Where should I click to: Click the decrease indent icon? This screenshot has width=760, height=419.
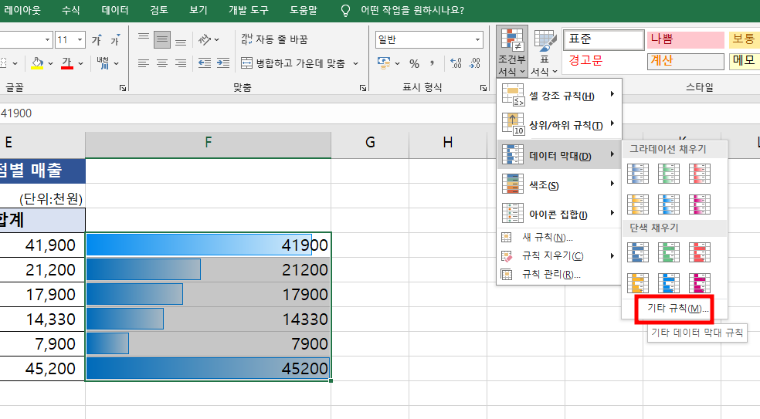(x=205, y=63)
